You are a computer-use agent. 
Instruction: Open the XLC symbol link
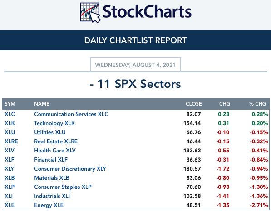click(x=10, y=114)
